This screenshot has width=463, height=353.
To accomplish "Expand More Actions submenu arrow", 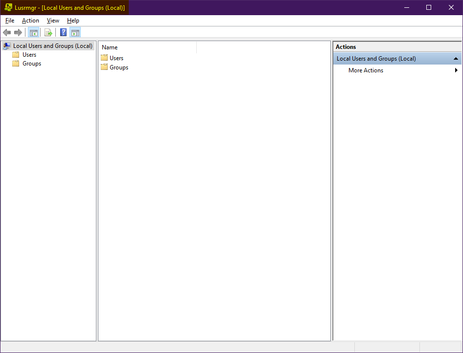I will 456,70.
